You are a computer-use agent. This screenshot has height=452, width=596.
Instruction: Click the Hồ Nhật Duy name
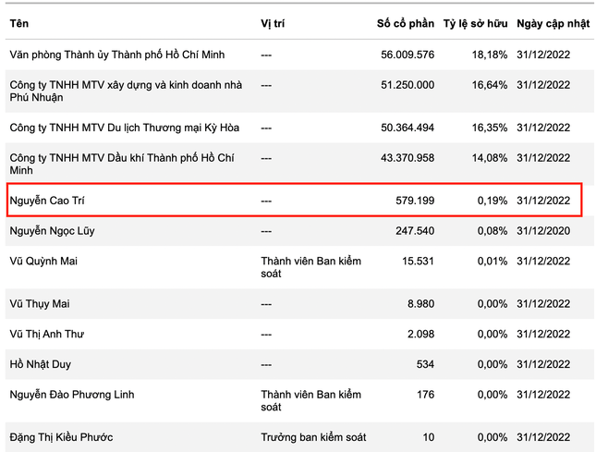[x=42, y=364]
